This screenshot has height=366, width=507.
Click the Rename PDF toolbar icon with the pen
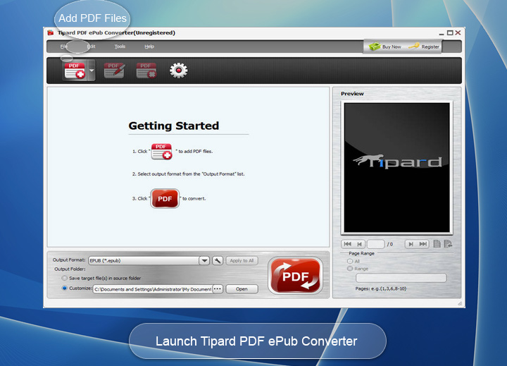pos(114,71)
